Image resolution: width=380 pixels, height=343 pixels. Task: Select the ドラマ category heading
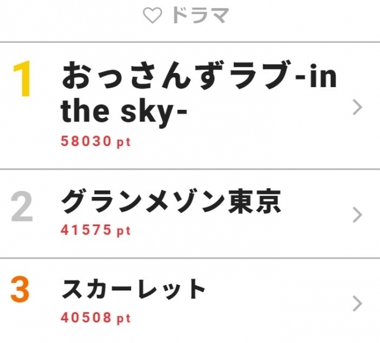point(200,15)
